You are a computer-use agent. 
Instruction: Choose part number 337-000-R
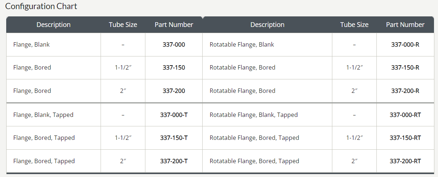point(405,44)
